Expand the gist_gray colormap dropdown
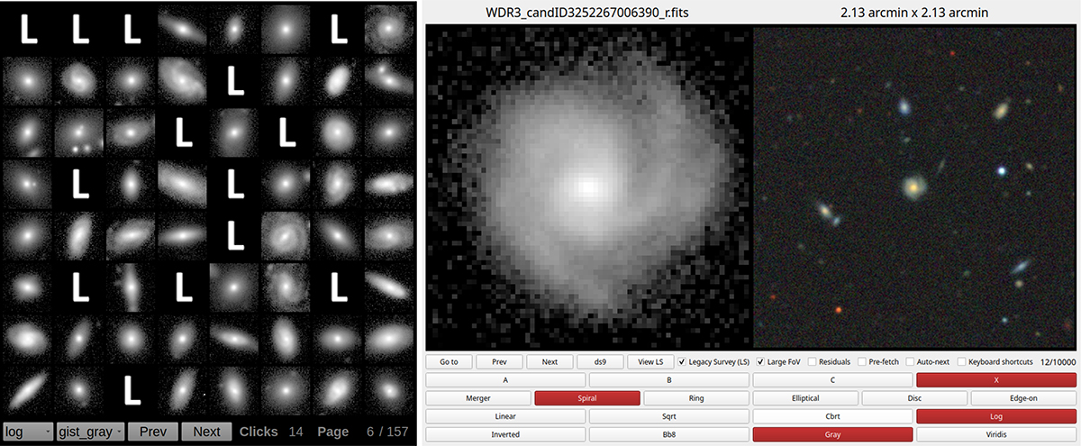Viewport: 1081px width, 446px height. pyautogui.click(x=90, y=432)
